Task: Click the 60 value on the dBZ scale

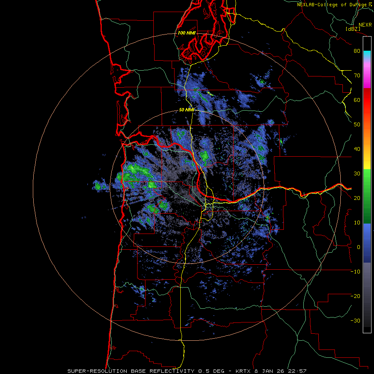Action: (x=357, y=100)
